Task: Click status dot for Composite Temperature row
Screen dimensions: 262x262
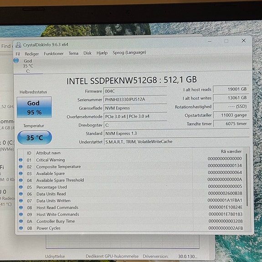Action: [21, 167]
